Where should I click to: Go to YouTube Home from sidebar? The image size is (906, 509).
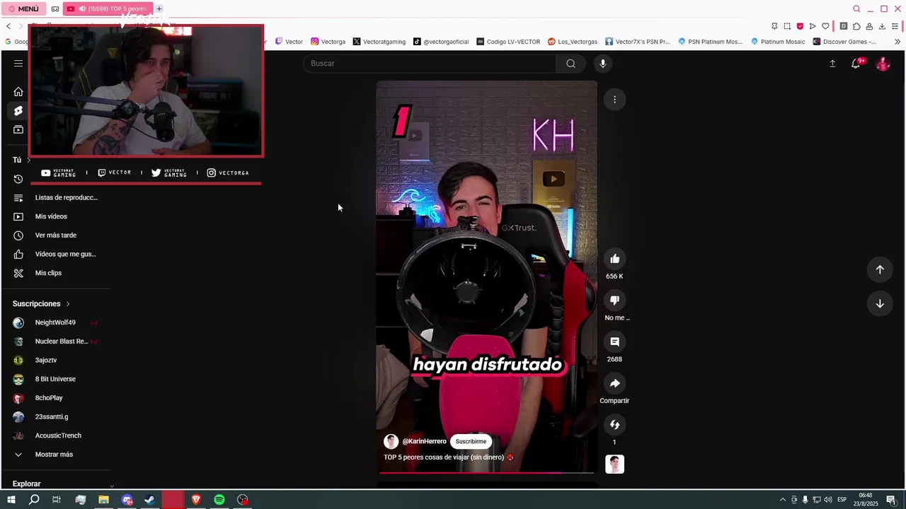point(18,92)
